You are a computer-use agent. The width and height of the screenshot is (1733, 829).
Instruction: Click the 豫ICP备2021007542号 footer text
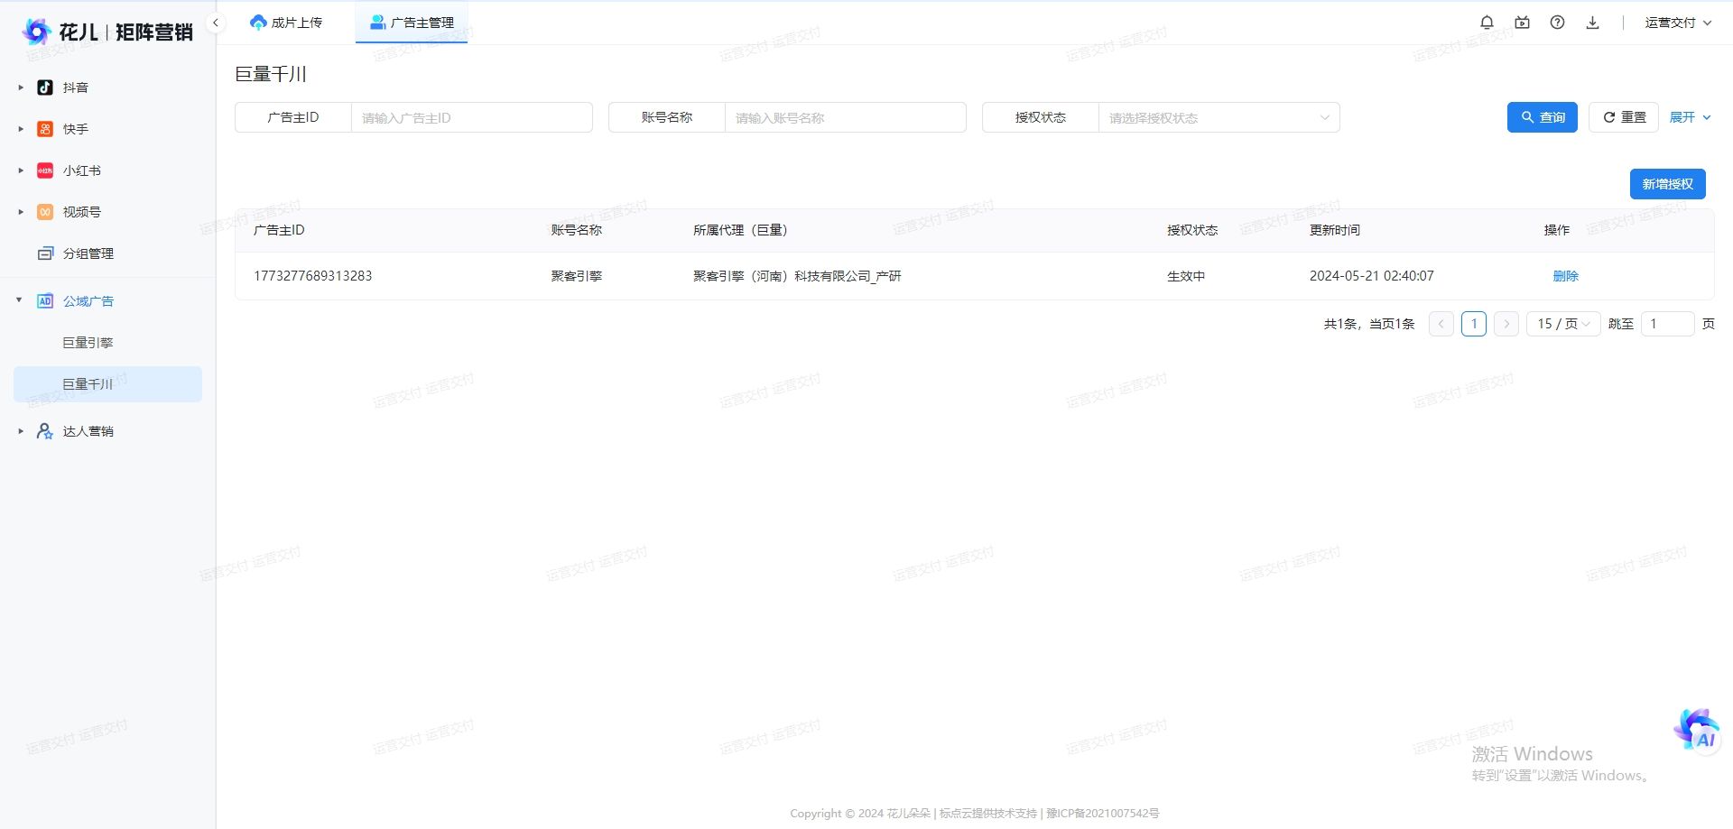coord(1102,814)
